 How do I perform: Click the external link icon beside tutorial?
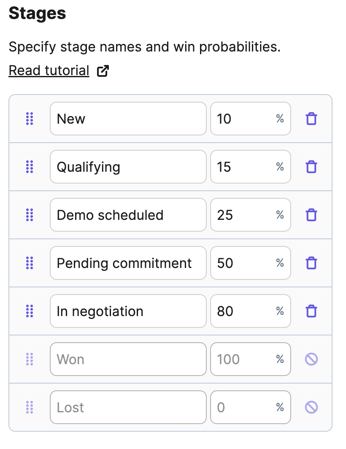pos(103,71)
